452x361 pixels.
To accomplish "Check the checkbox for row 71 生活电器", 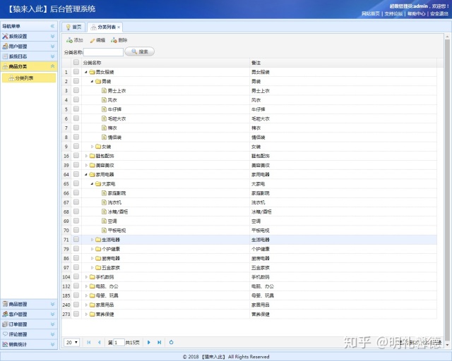I will pyautogui.click(x=76, y=239).
